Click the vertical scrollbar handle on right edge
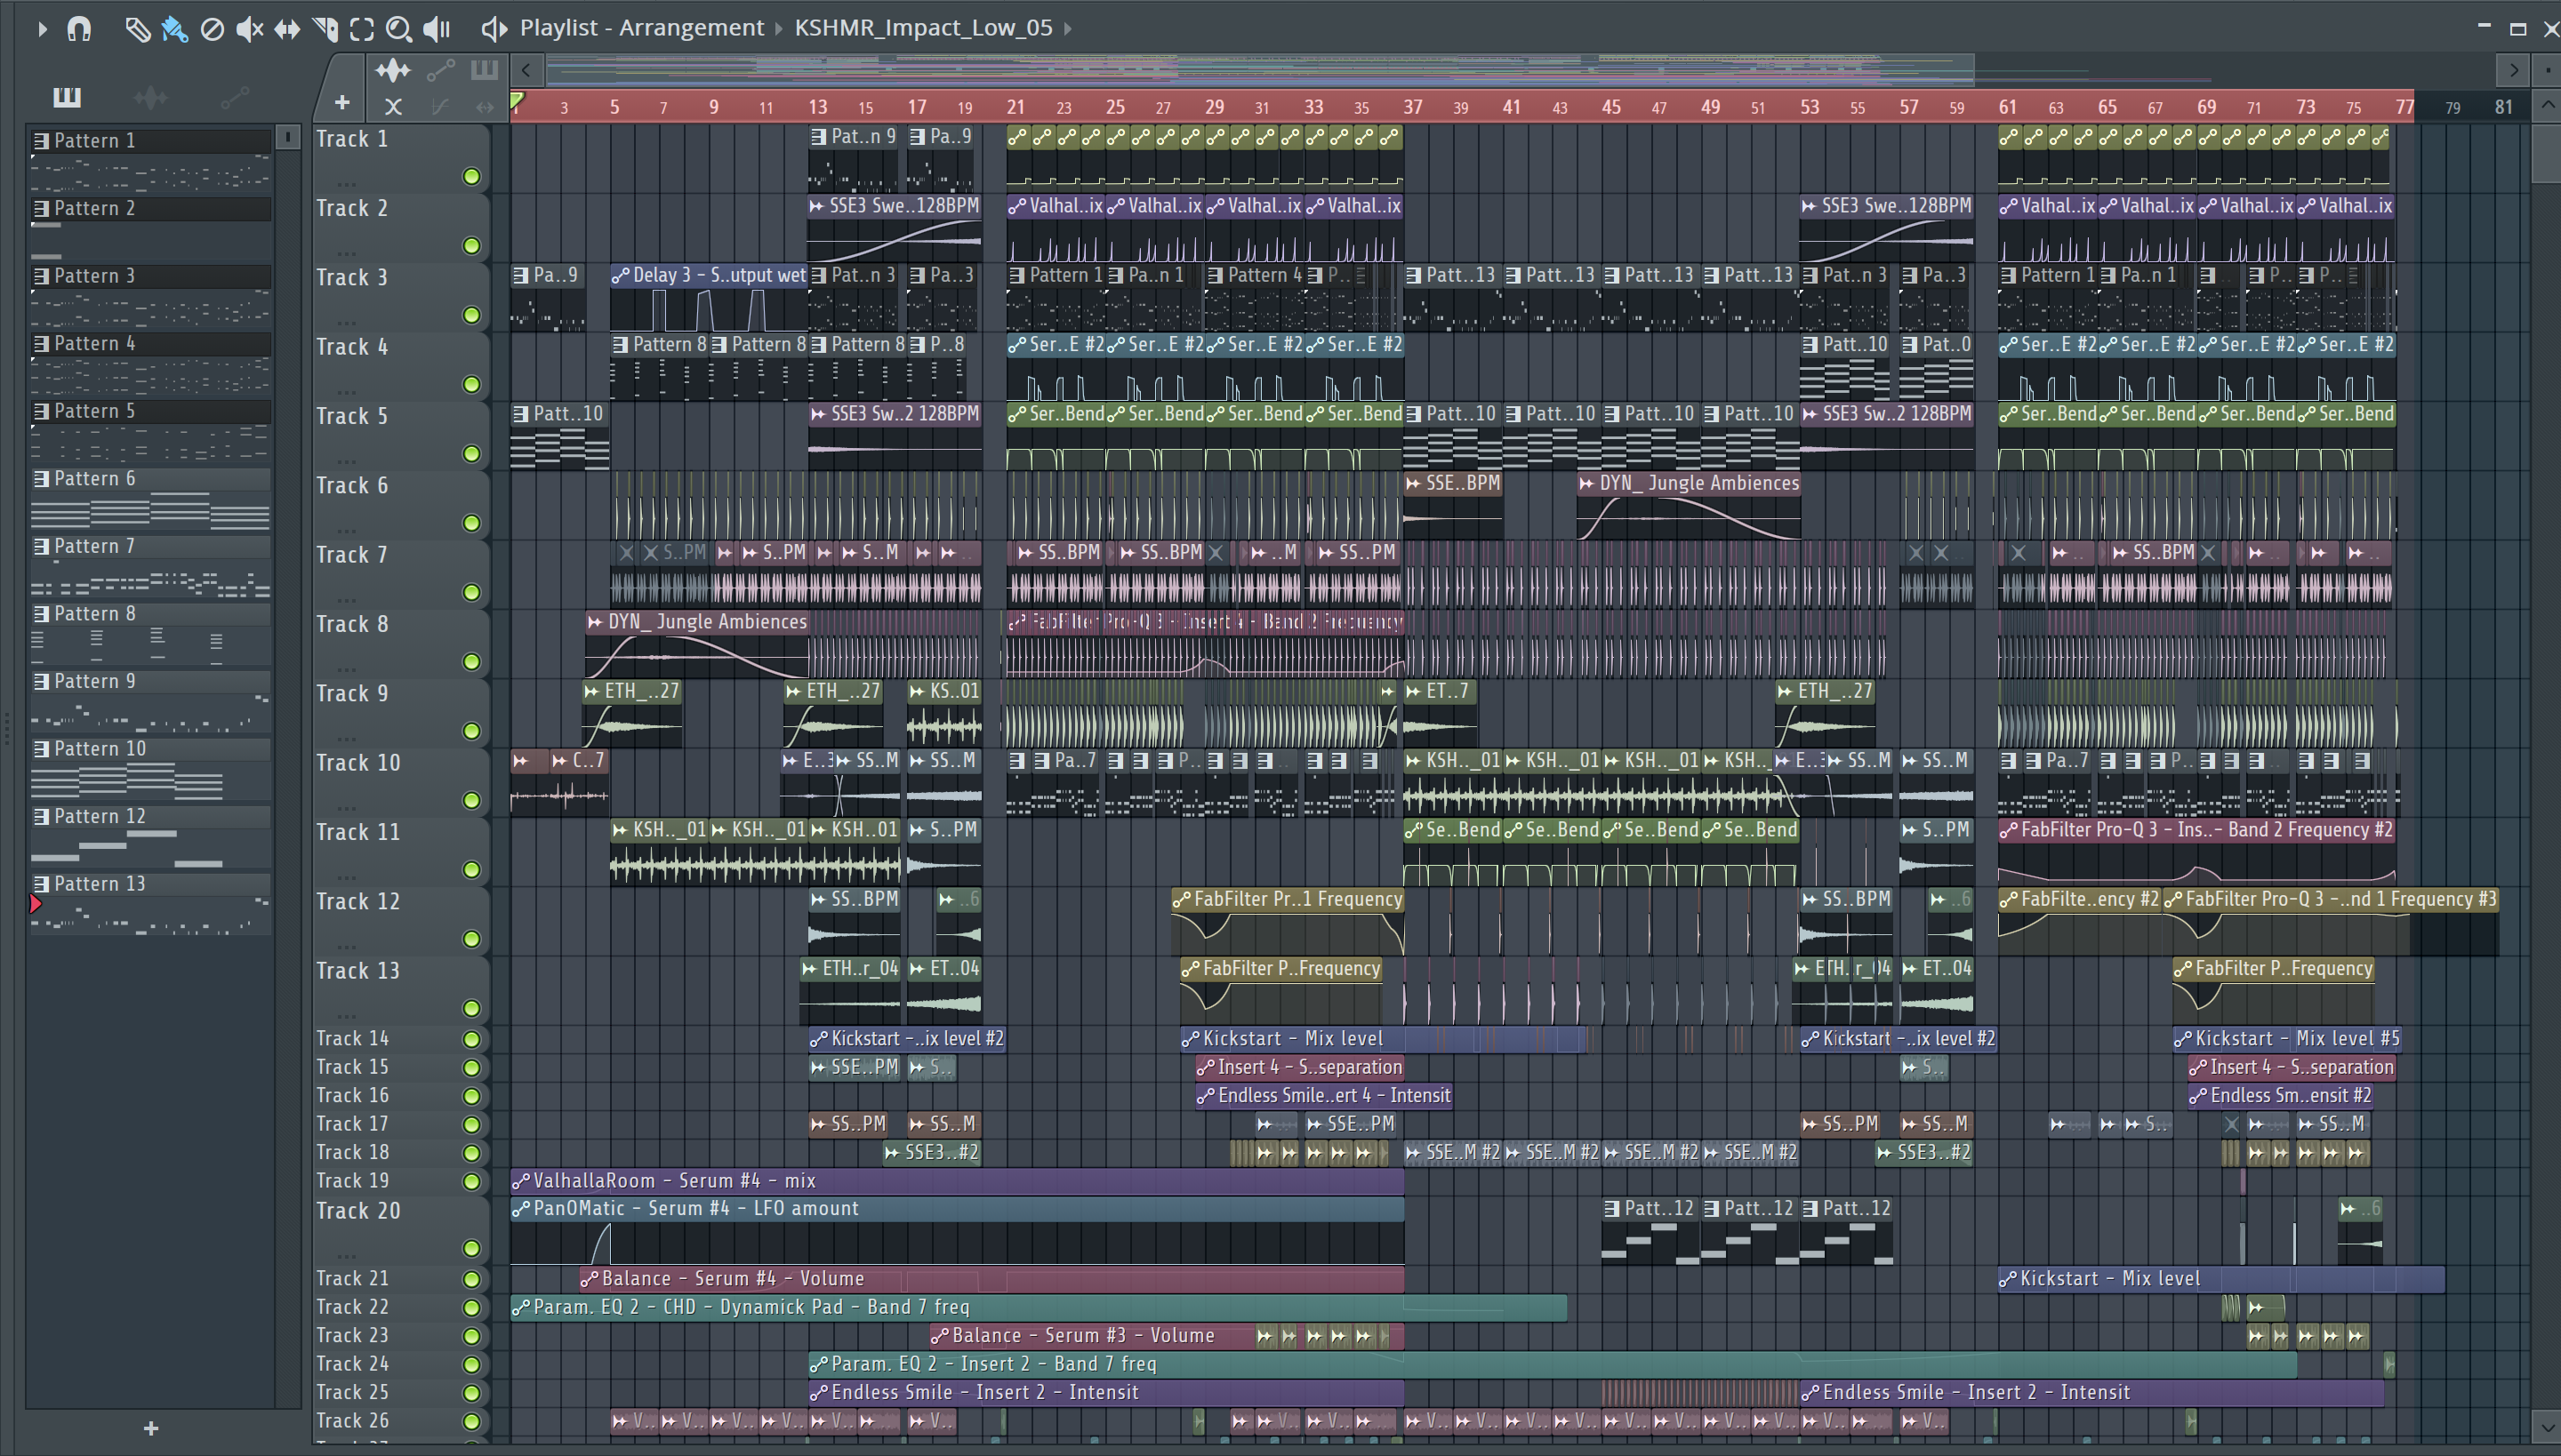 coord(2546,153)
